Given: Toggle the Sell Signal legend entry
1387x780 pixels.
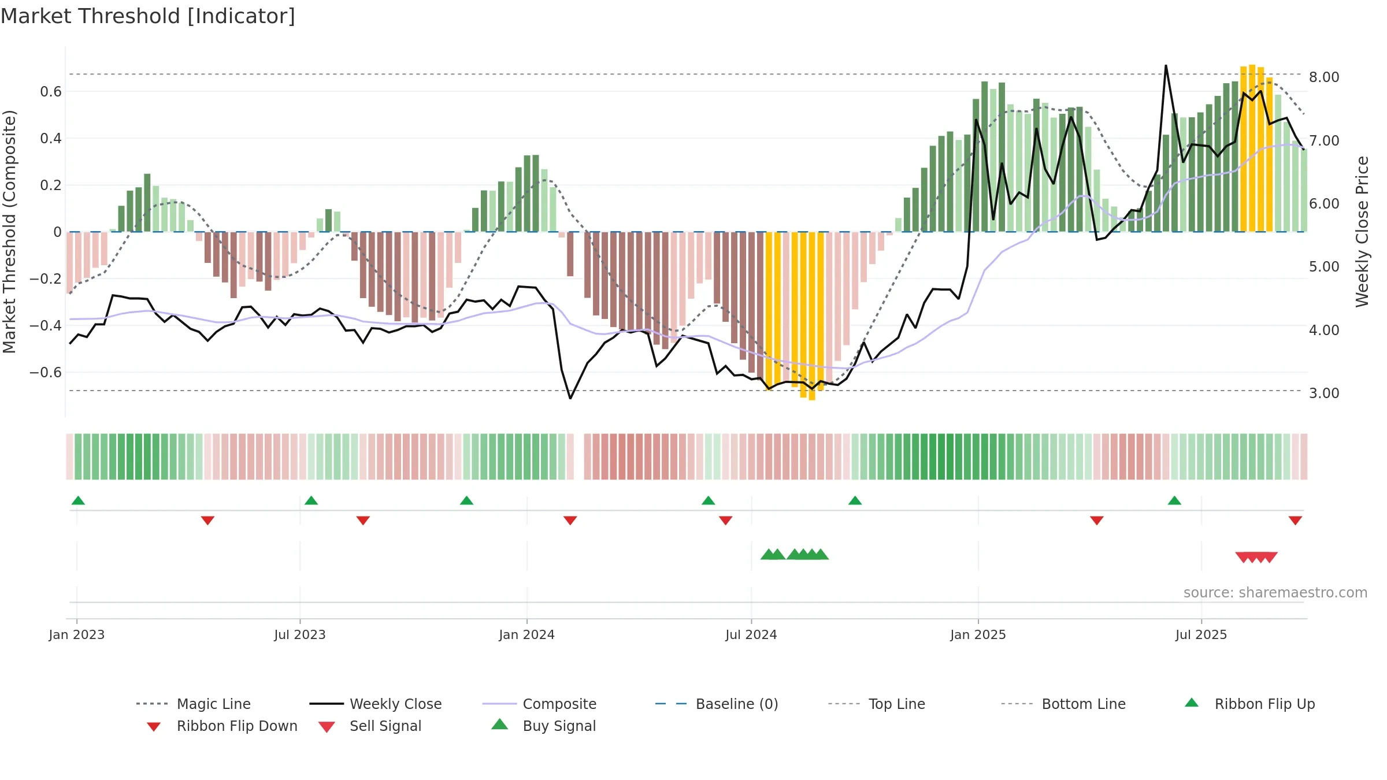Looking at the screenshot, I should [x=370, y=726].
